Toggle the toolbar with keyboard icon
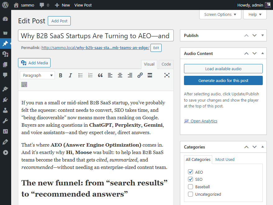This screenshot has height=205, width=273. coord(24,84)
